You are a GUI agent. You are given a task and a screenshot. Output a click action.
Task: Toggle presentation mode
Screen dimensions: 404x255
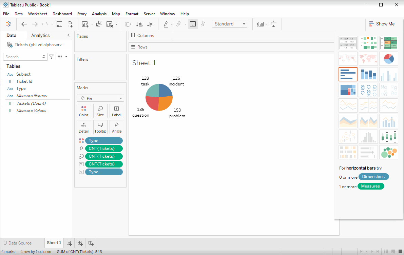coord(273,24)
